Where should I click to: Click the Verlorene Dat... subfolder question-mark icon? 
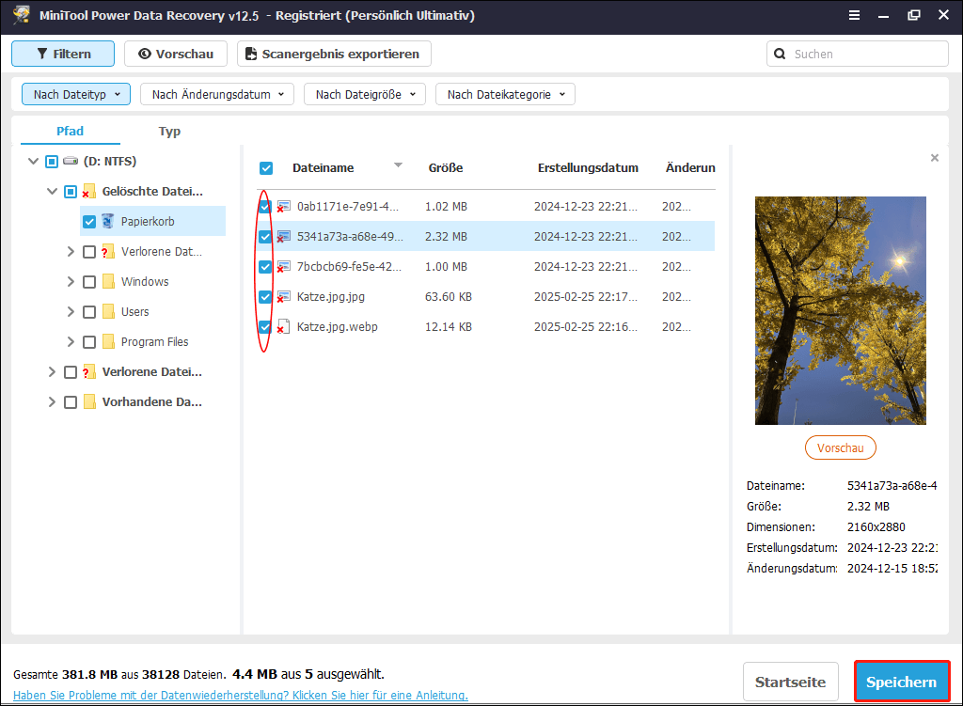(107, 251)
